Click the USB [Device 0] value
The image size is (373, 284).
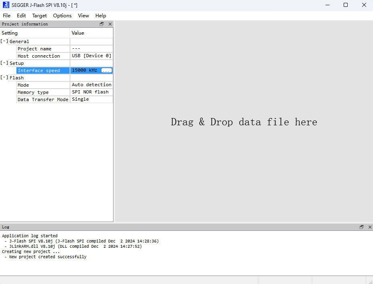pyautogui.click(x=92, y=56)
